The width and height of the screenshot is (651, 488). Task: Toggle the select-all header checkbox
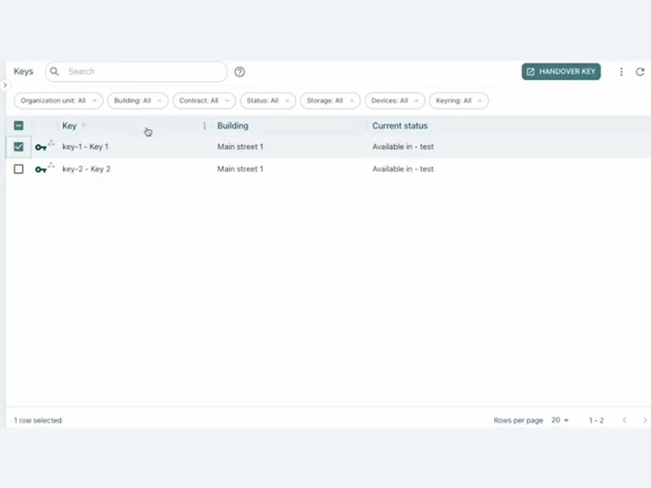point(18,126)
